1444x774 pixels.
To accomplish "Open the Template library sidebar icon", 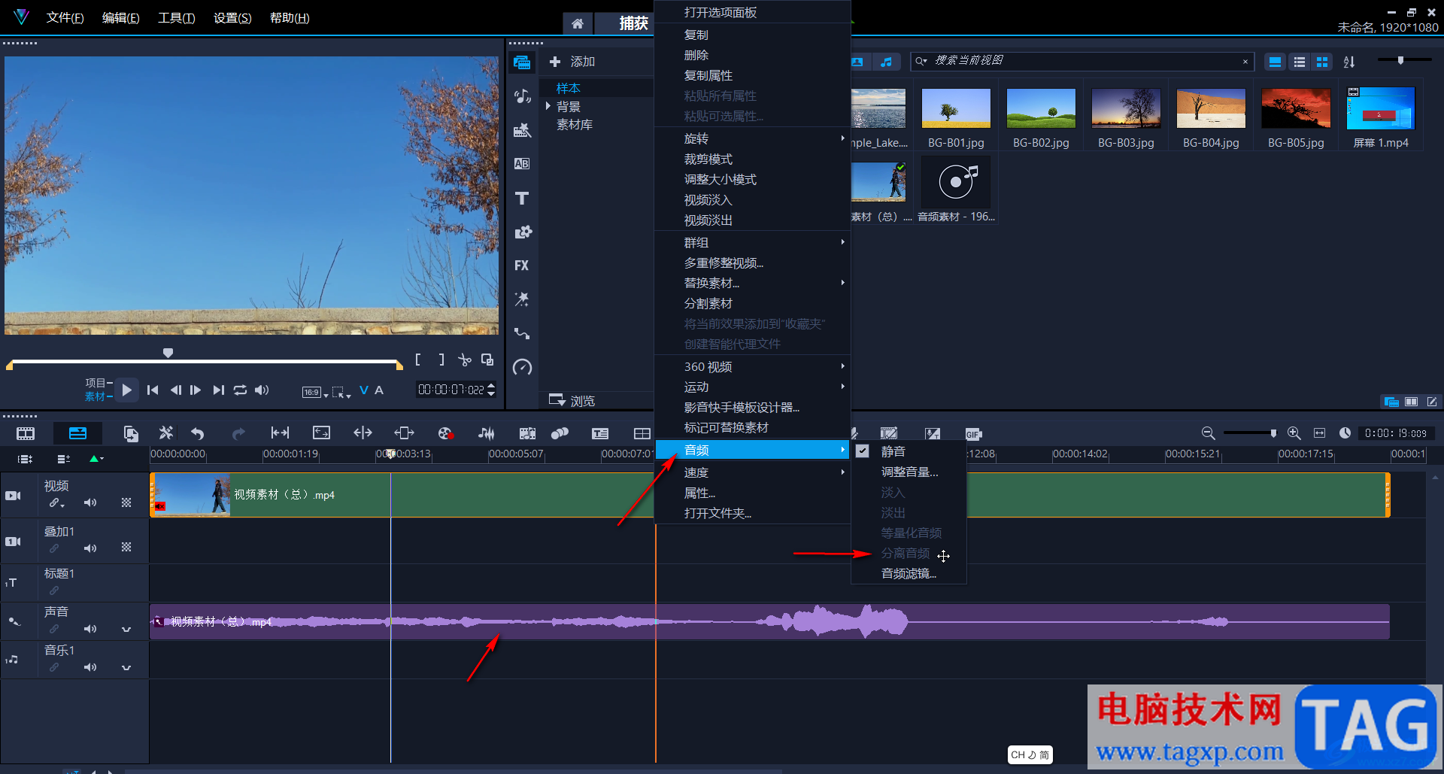I will point(522,130).
